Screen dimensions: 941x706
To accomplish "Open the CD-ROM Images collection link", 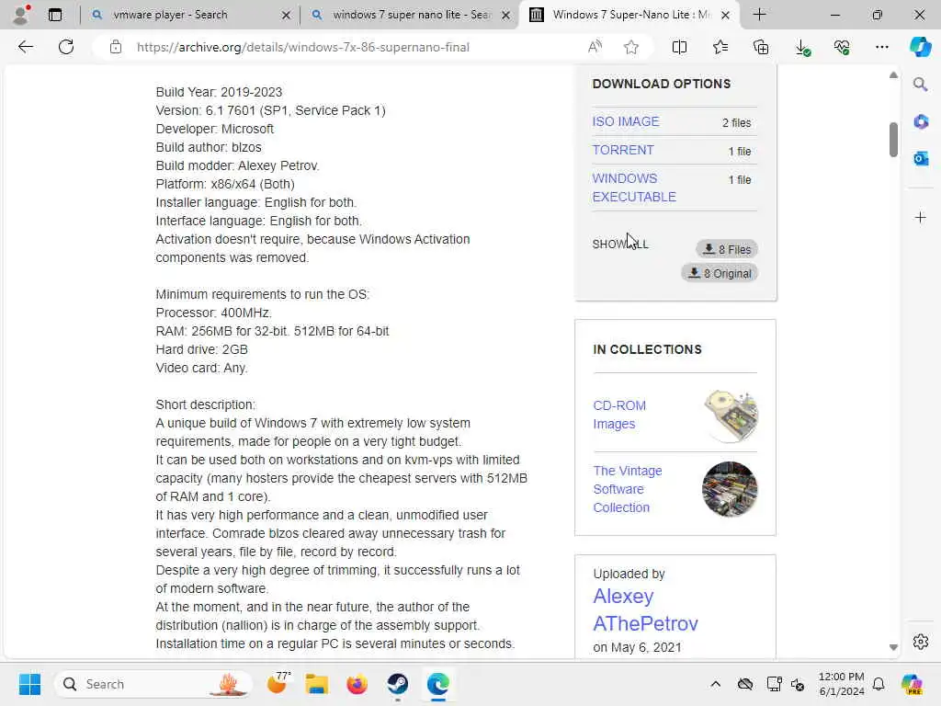I will point(619,415).
